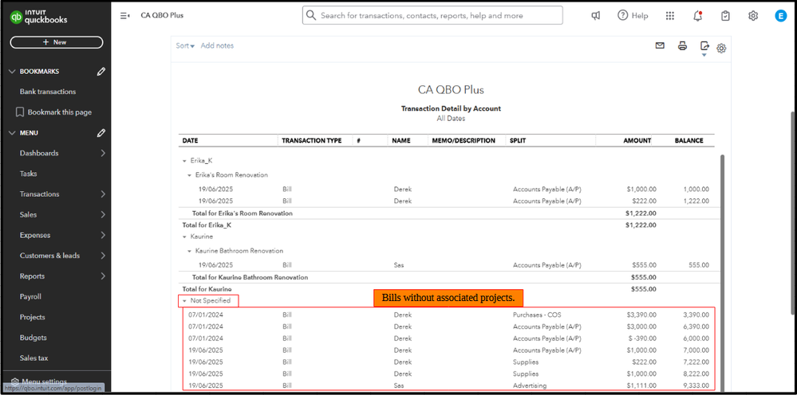This screenshot has height=395, width=797.
Task: Expand the Dashboards submenu arrow
Action: (103, 153)
